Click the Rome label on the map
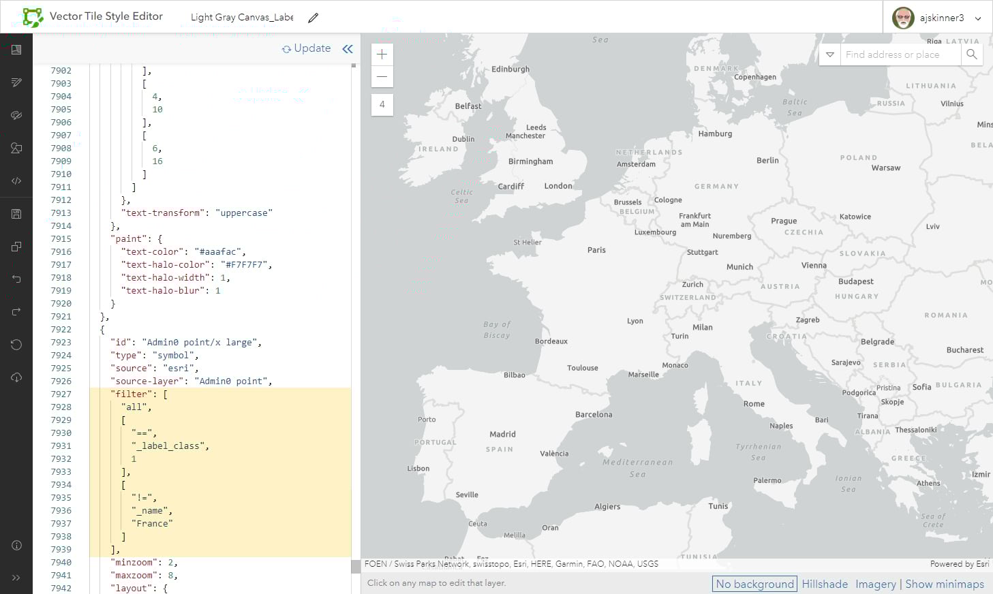993x594 pixels. point(754,404)
